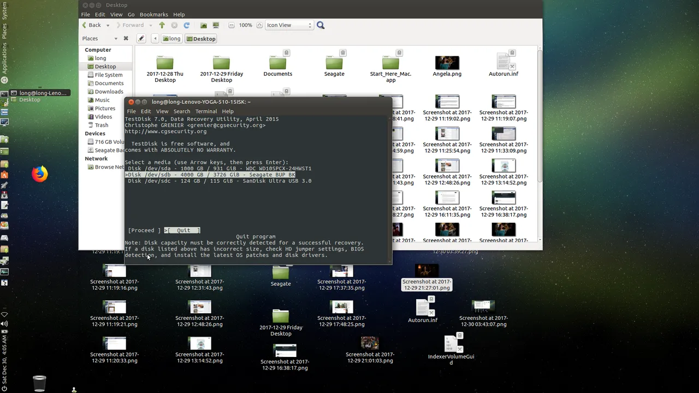Select the '2017-12-29 Friday Desktop' folder in file manager
Image resolution: width=699 pixels, height=393 pixels.
tap(221, 69)
